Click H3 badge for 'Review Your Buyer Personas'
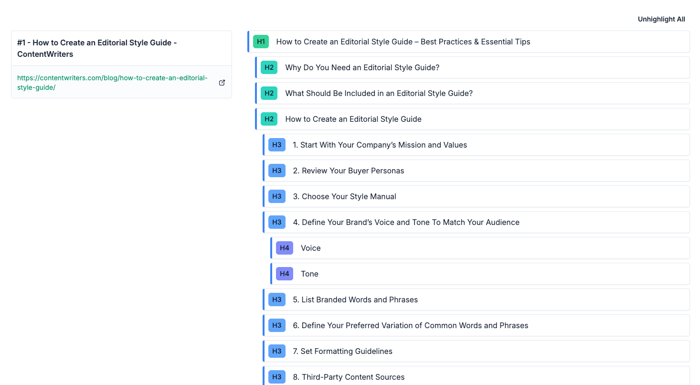Screen dimensions: 700x385 276,171
